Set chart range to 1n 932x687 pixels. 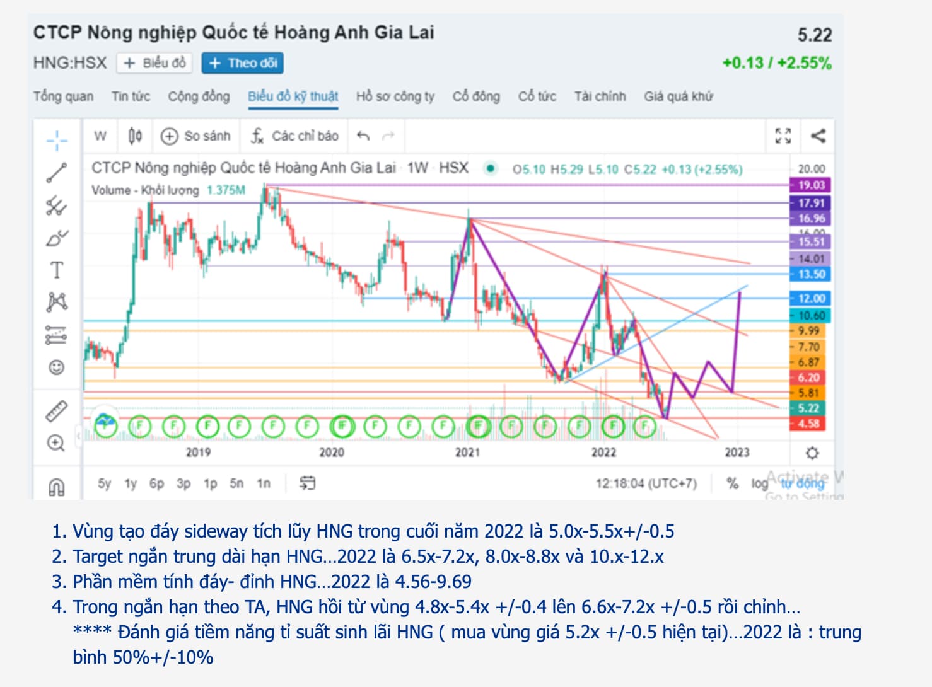tap(264, 483)
